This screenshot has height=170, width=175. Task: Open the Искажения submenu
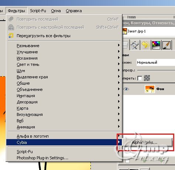(64, 58)
